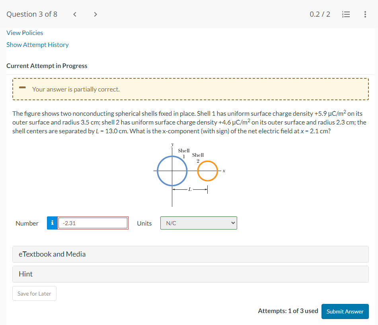The height and width of the screenshot is (325, 378).
Task: Click the Question 3 of 8 heading
Action: pyautogui.click(x=32, y=14)
